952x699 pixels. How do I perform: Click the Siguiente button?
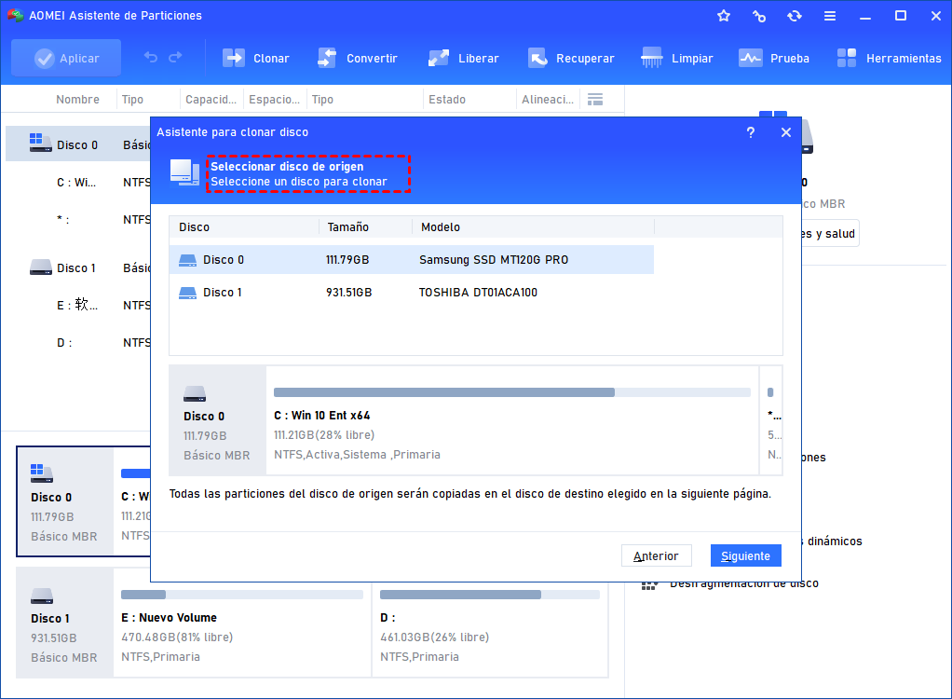tap(745, 555)
